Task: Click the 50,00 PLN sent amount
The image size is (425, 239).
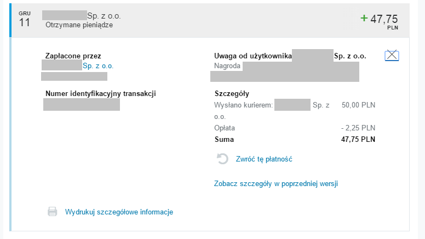Action: click(x=358, y=105)
